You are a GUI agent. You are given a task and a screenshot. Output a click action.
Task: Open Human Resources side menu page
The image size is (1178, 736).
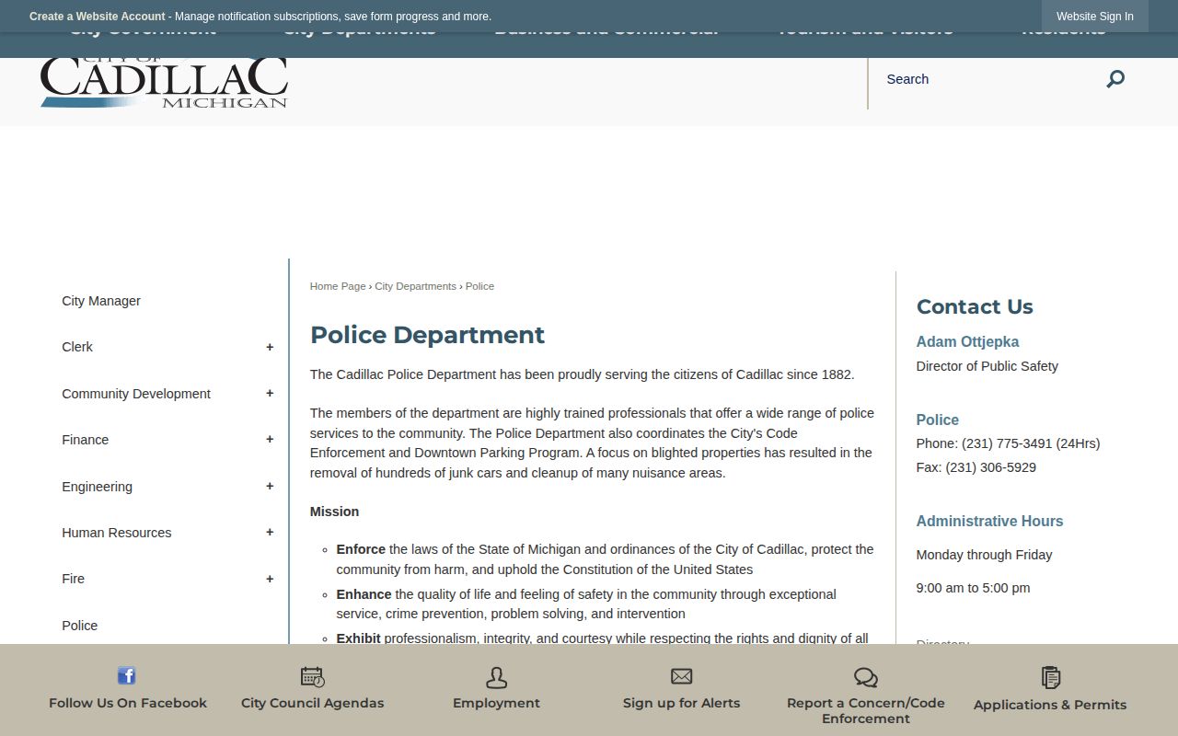(x=117, y=533)
